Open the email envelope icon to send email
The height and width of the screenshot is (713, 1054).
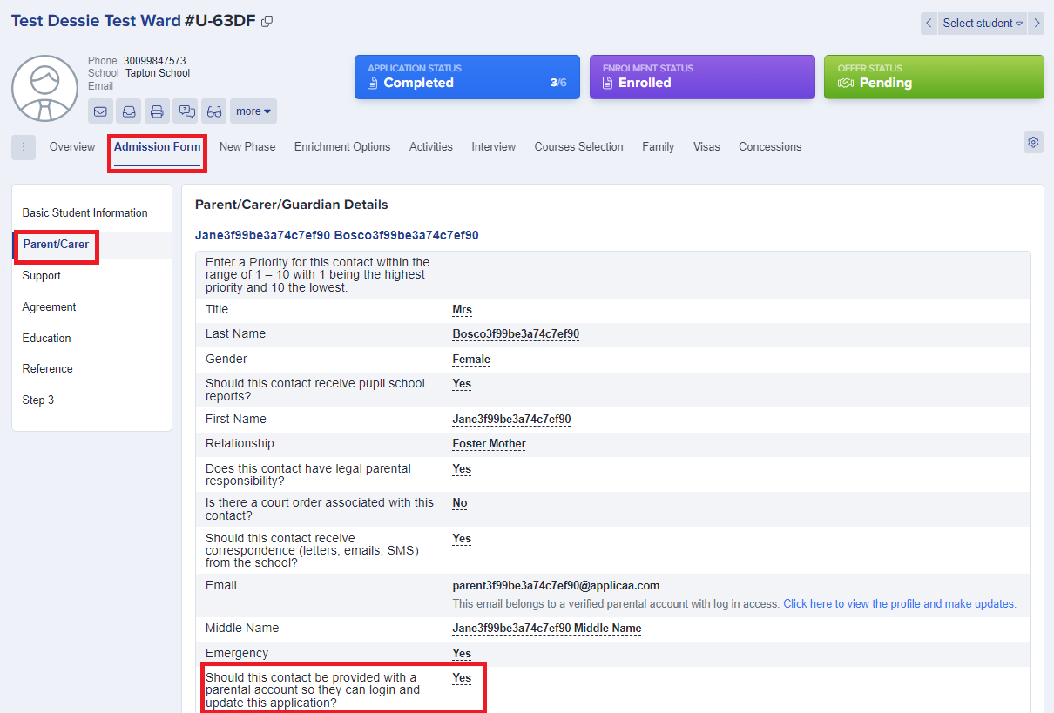(100, 111)
